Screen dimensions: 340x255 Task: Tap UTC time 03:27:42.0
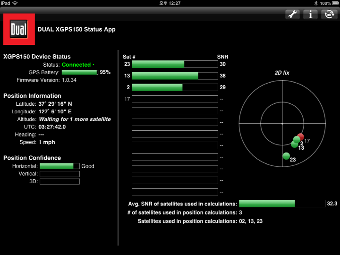[x=52, y=127]
